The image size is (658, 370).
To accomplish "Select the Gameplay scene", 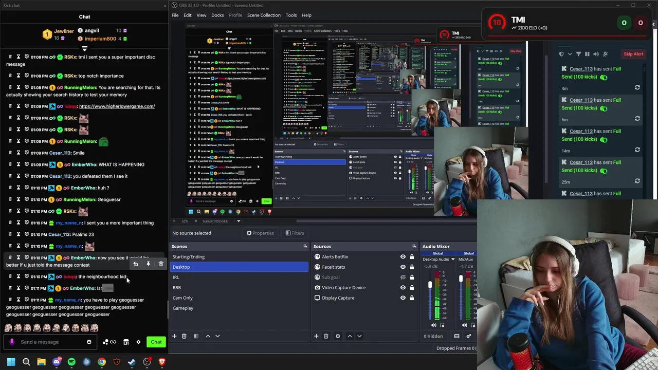I will [x=183, y=308].
